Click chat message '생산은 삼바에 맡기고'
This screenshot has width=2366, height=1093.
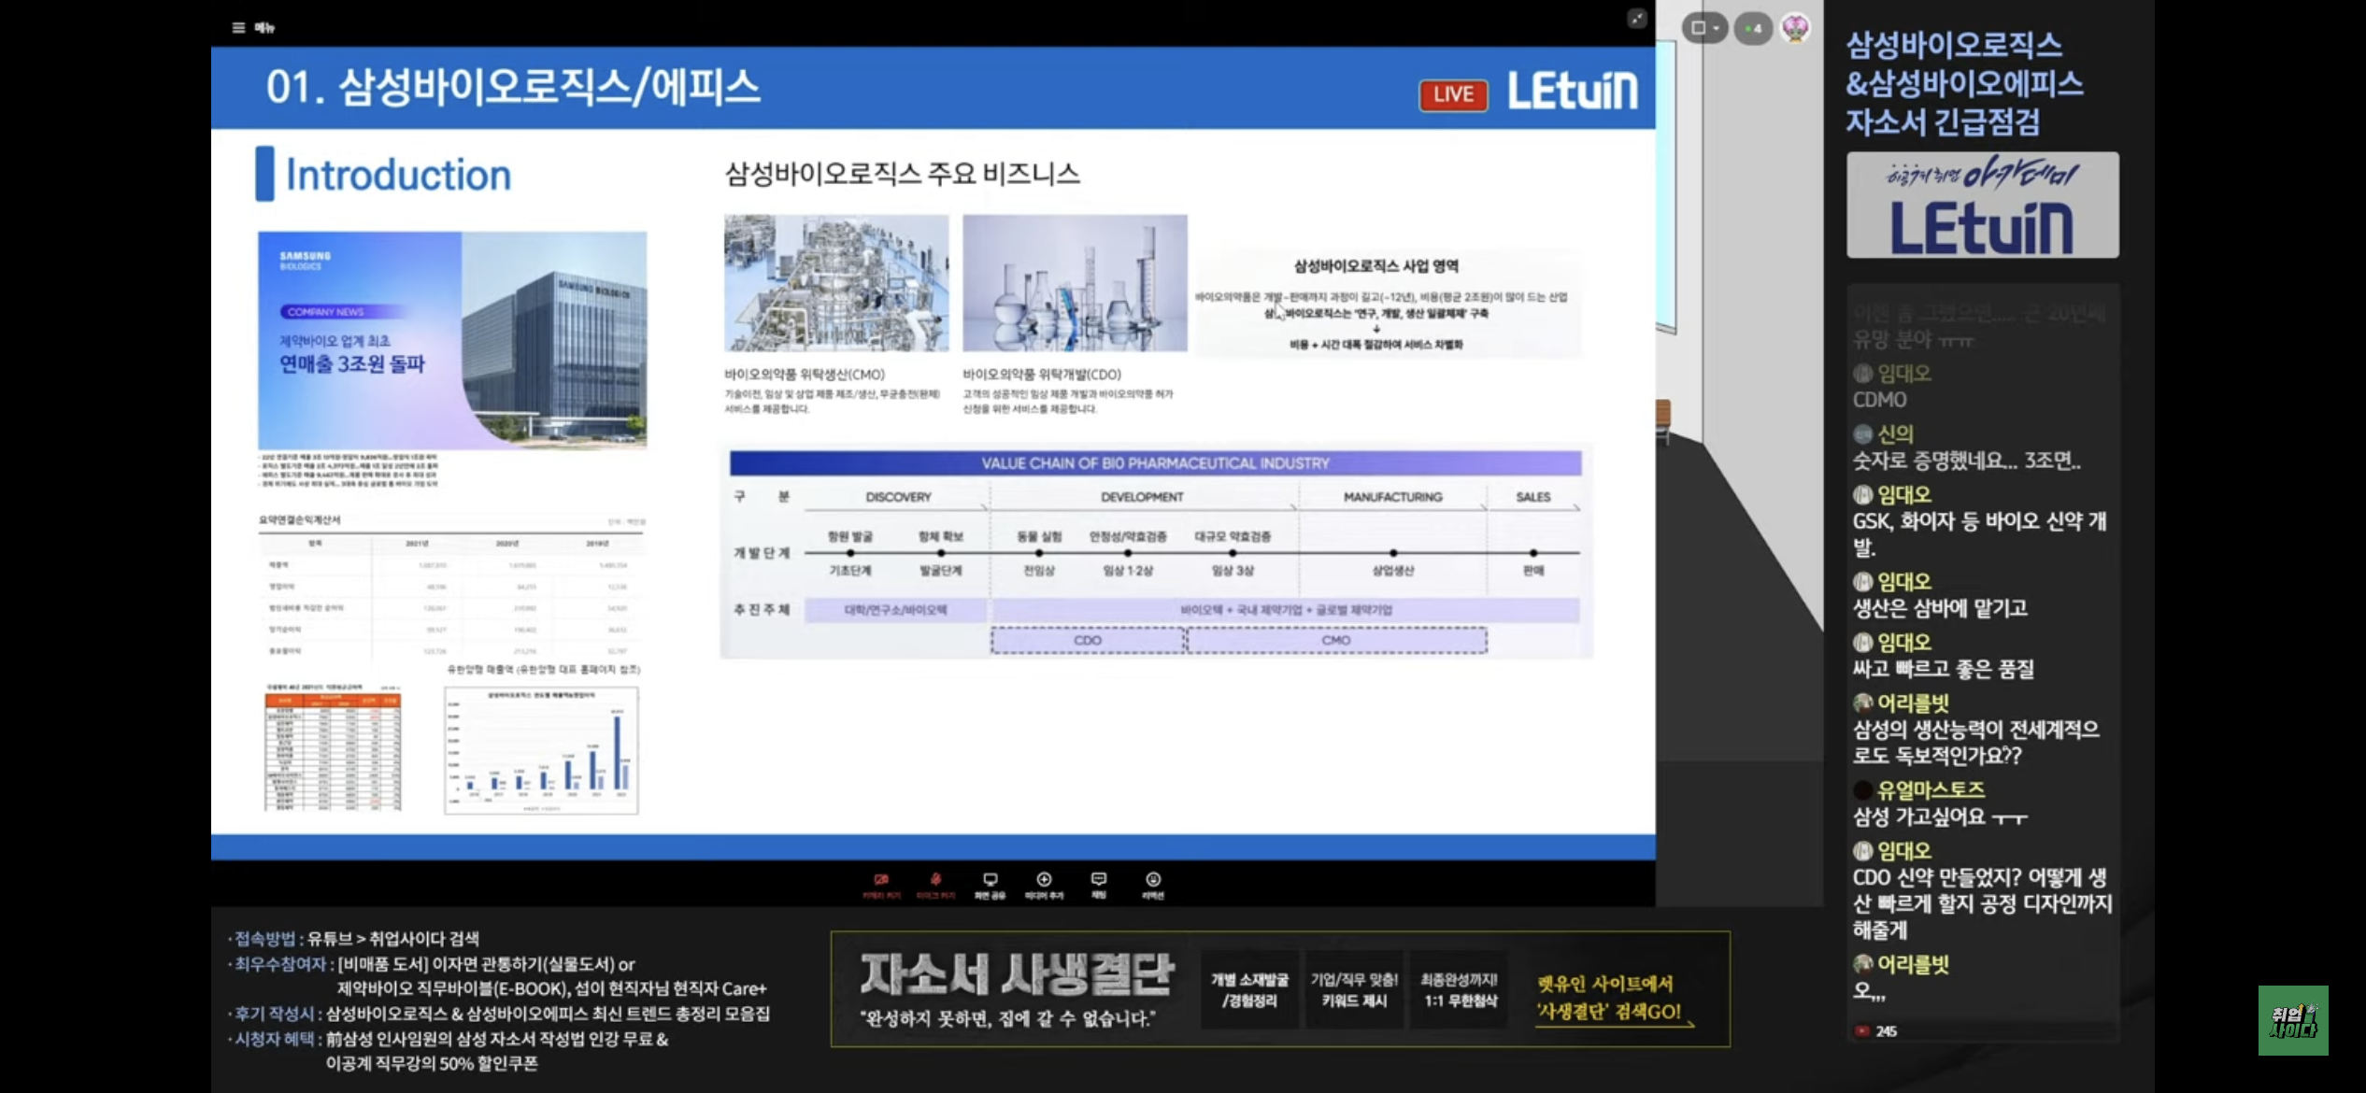pyautogui.click(x=1940, y=608)
